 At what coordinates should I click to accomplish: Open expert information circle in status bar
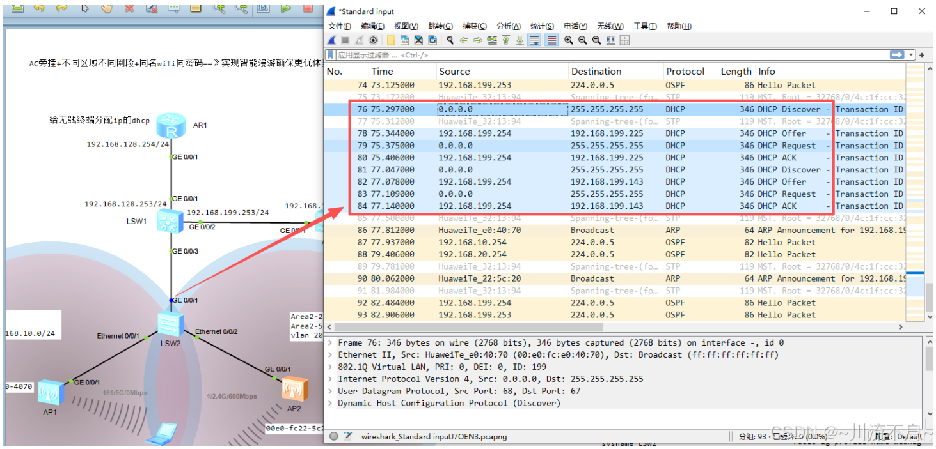pyautogui.click(x=334, y=436)
